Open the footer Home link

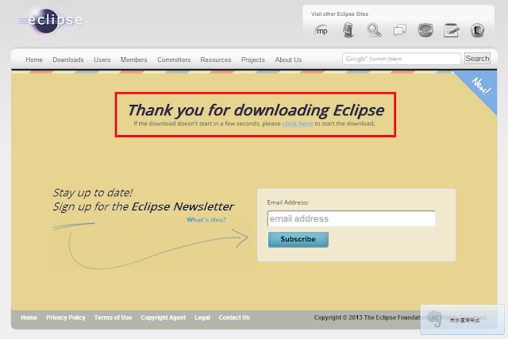click(x=29, y=318)
